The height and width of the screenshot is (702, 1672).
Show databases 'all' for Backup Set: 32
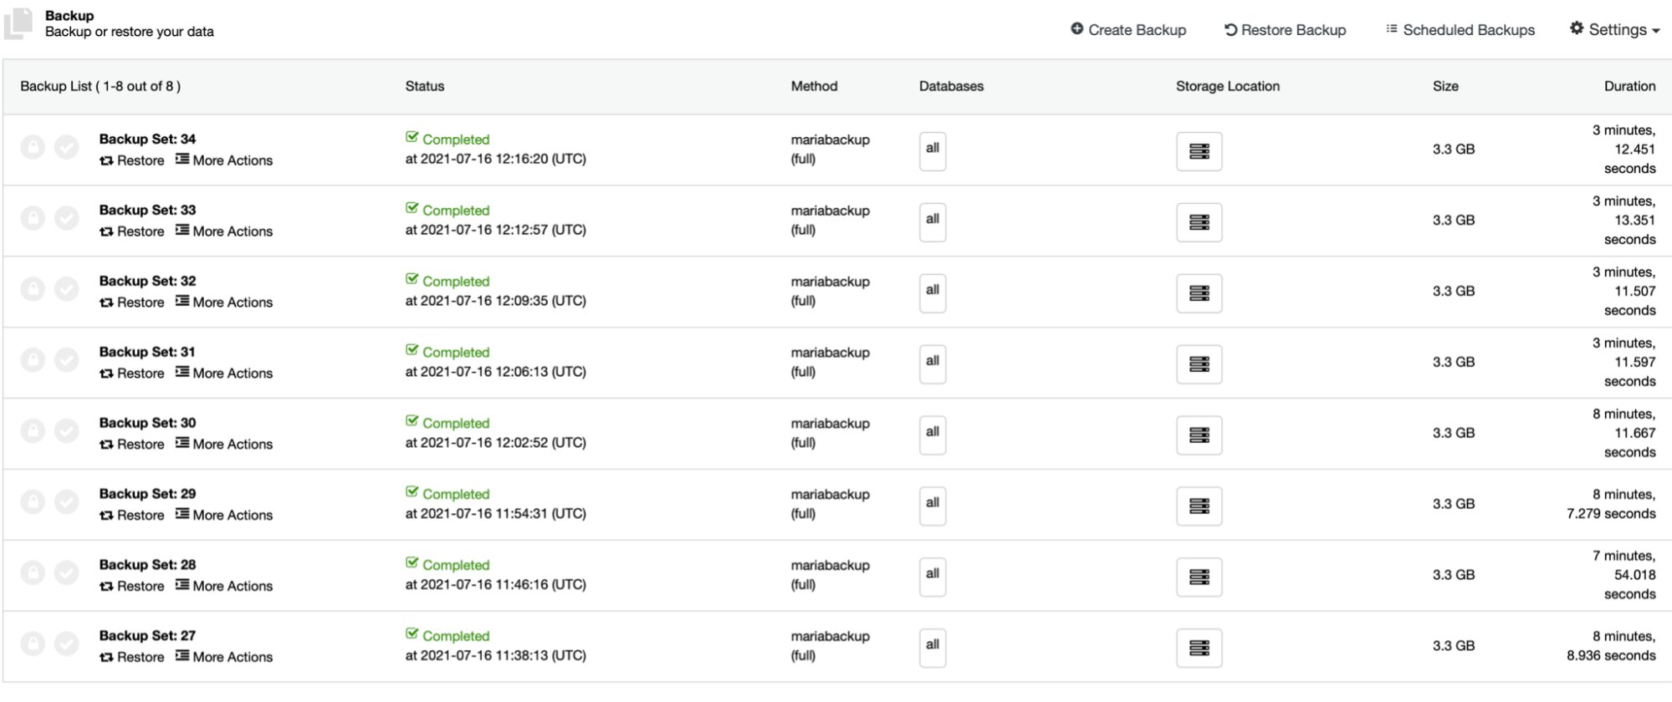(933, 293)
